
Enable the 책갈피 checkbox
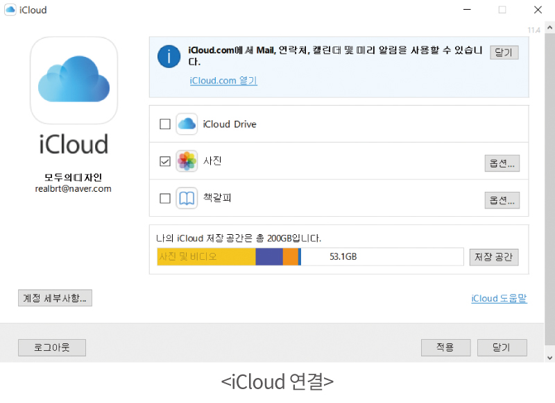tap(165, 198)
